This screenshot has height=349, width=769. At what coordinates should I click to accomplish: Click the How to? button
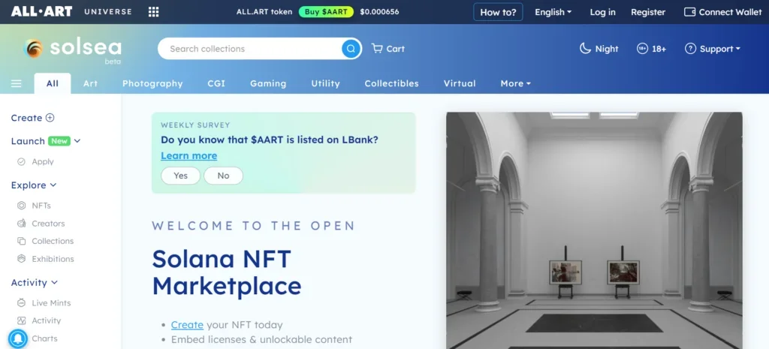click(x=498, y=12)
